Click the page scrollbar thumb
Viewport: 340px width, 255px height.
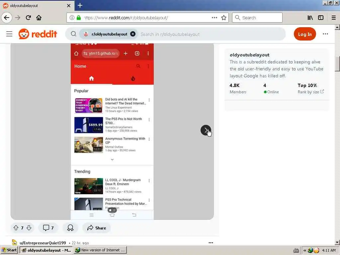337,63
